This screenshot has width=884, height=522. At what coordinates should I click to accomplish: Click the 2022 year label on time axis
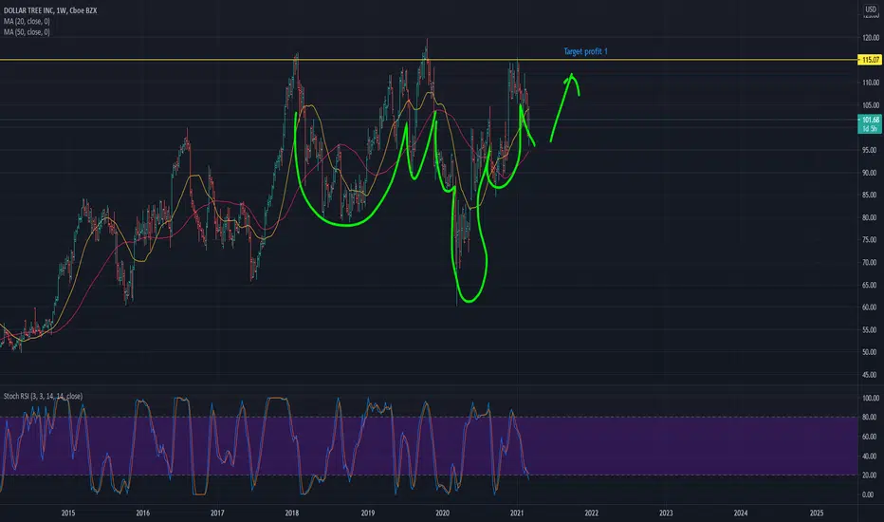(592, 513)
